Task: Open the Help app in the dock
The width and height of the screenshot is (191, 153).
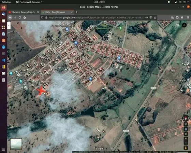Action: pos(3,47)
